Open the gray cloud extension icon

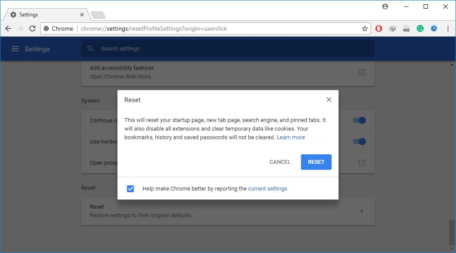(393, 28)
